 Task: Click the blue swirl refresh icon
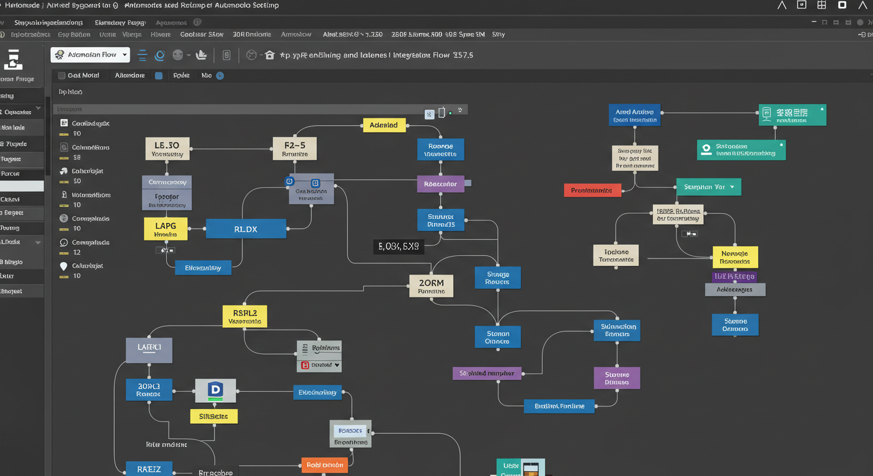(159, 55)
